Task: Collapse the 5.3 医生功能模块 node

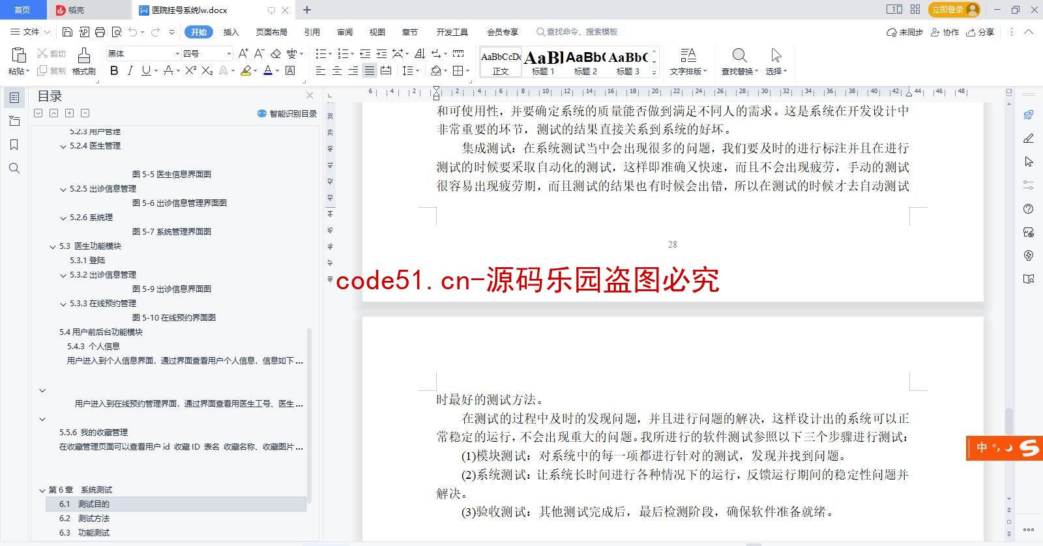Action: point(53,246)
